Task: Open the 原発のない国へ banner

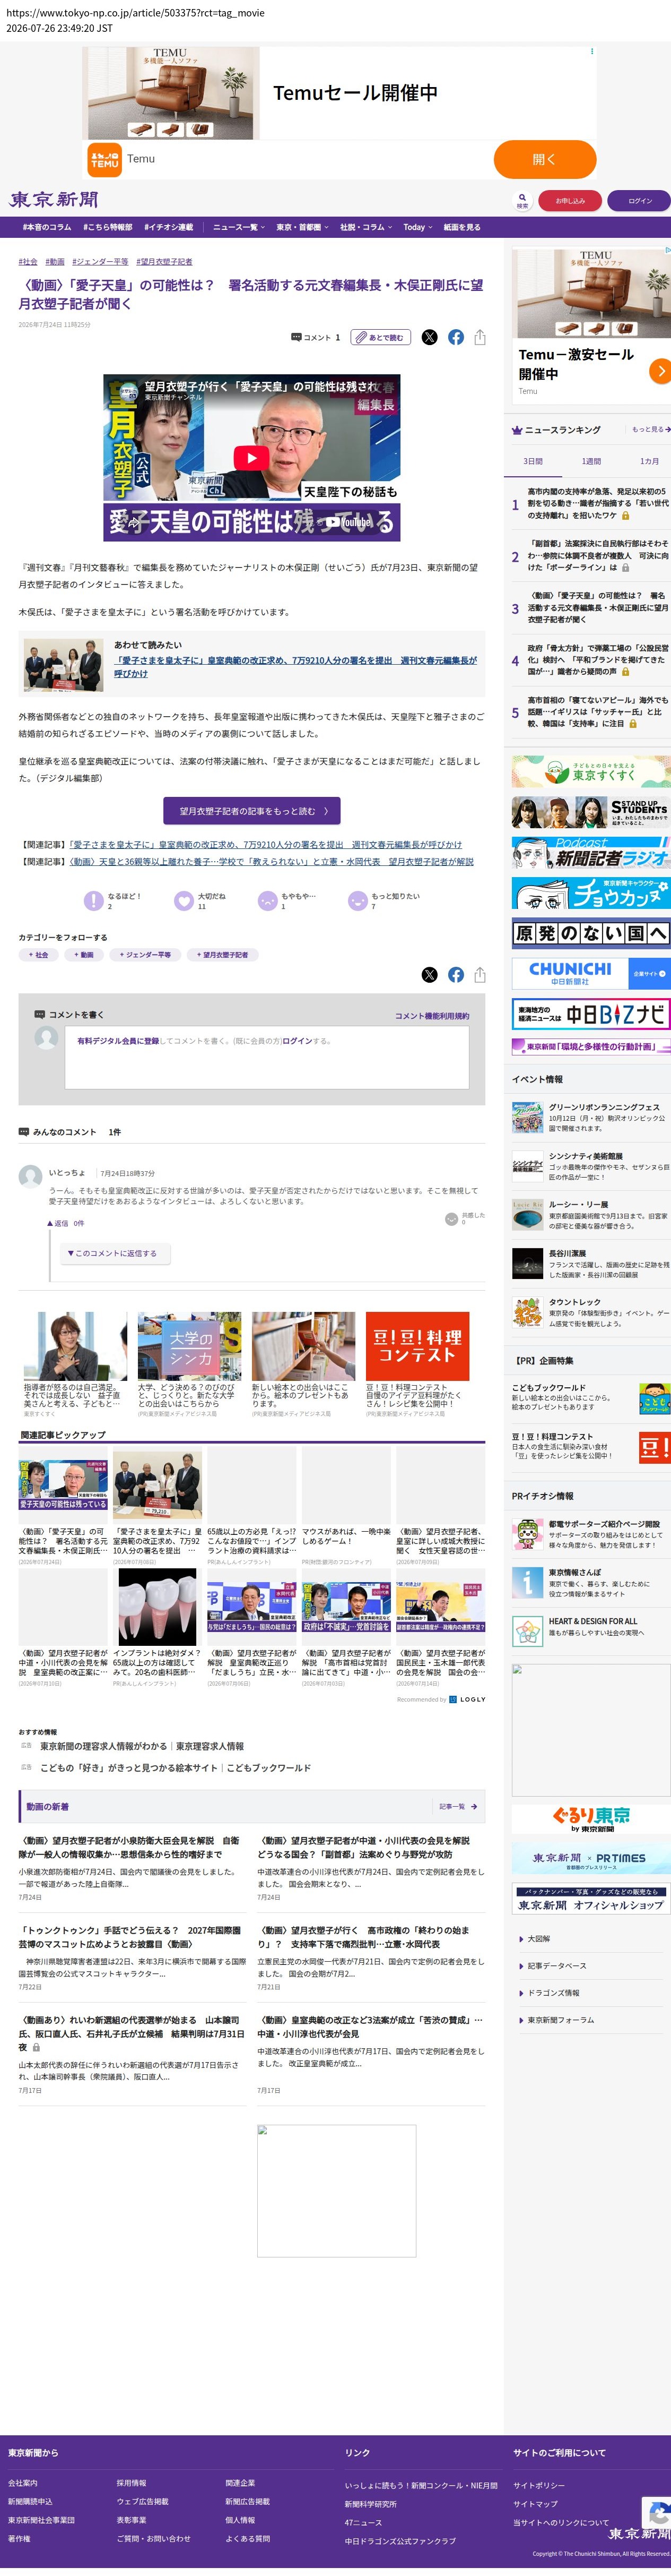Action: click(591, 933)
